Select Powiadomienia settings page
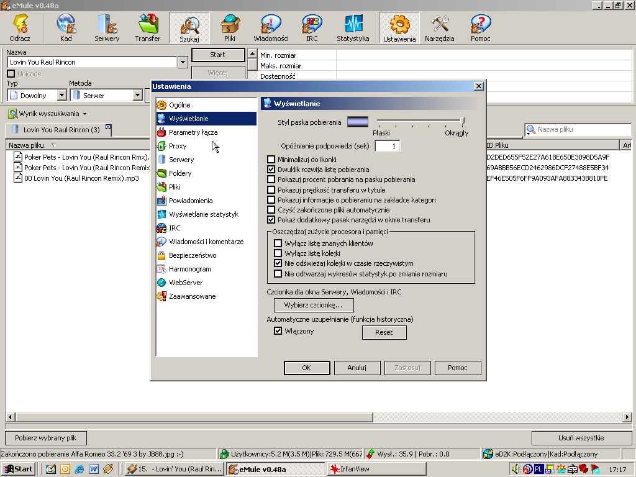The height and width of the screenshot is (477, 636). coord(206,201)
